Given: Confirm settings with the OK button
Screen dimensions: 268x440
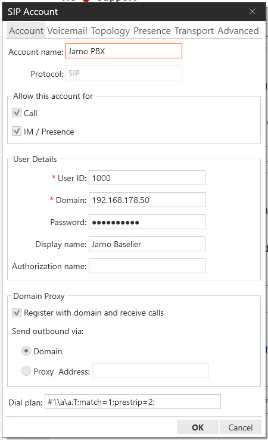Looking at the screenshot, I should (x=198, y=427).
